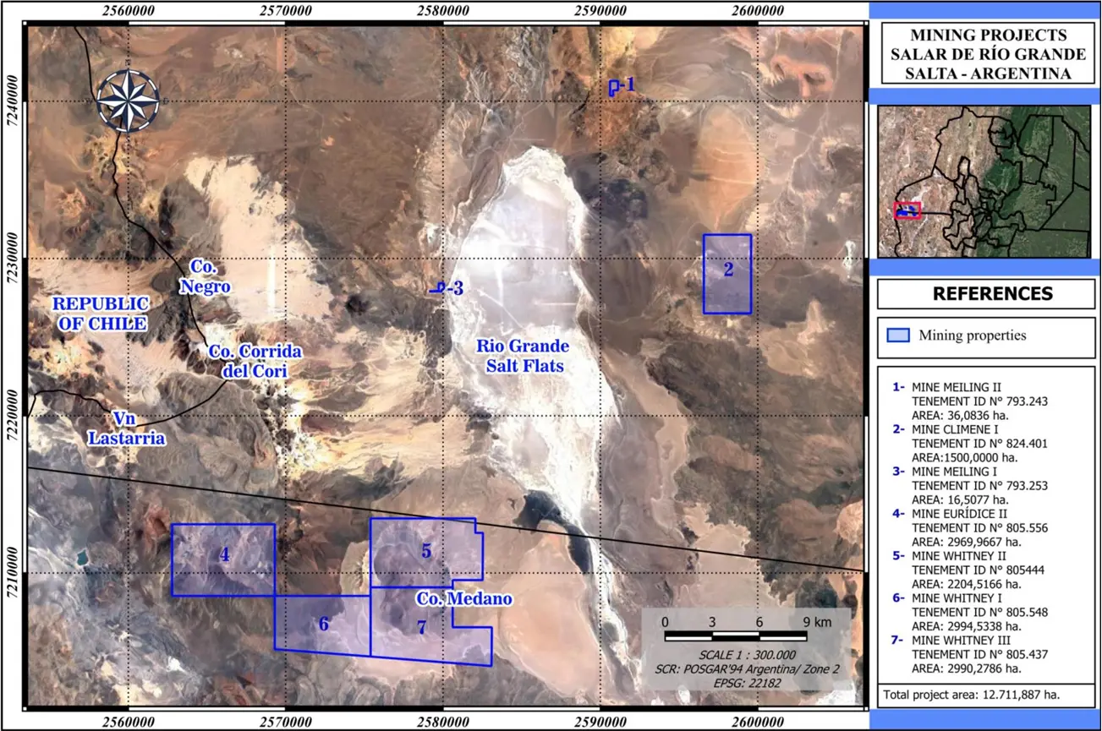Click the 'Co. Negro' map label
This screenshot has width=1102, height=731.
[205, 275]
